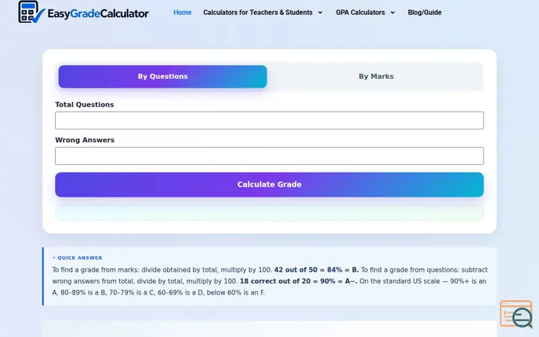Screen dimensions: 539x337
Task: Click the text "42 out of 50 = 84% = B."
Action: (x=316, y=270)
